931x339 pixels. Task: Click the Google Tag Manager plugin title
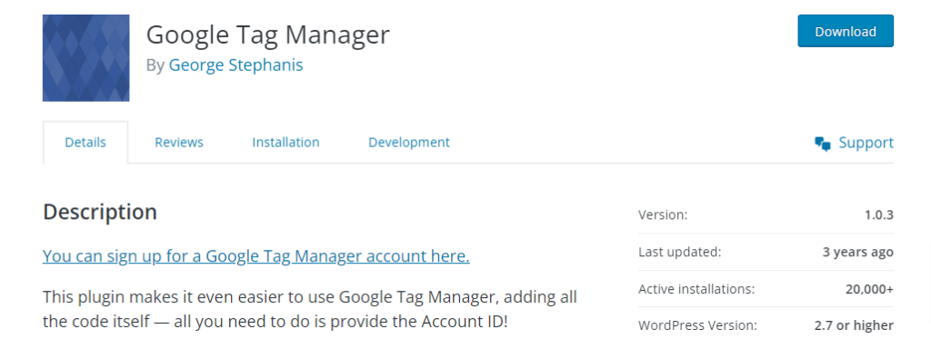[x=268, y=35]
